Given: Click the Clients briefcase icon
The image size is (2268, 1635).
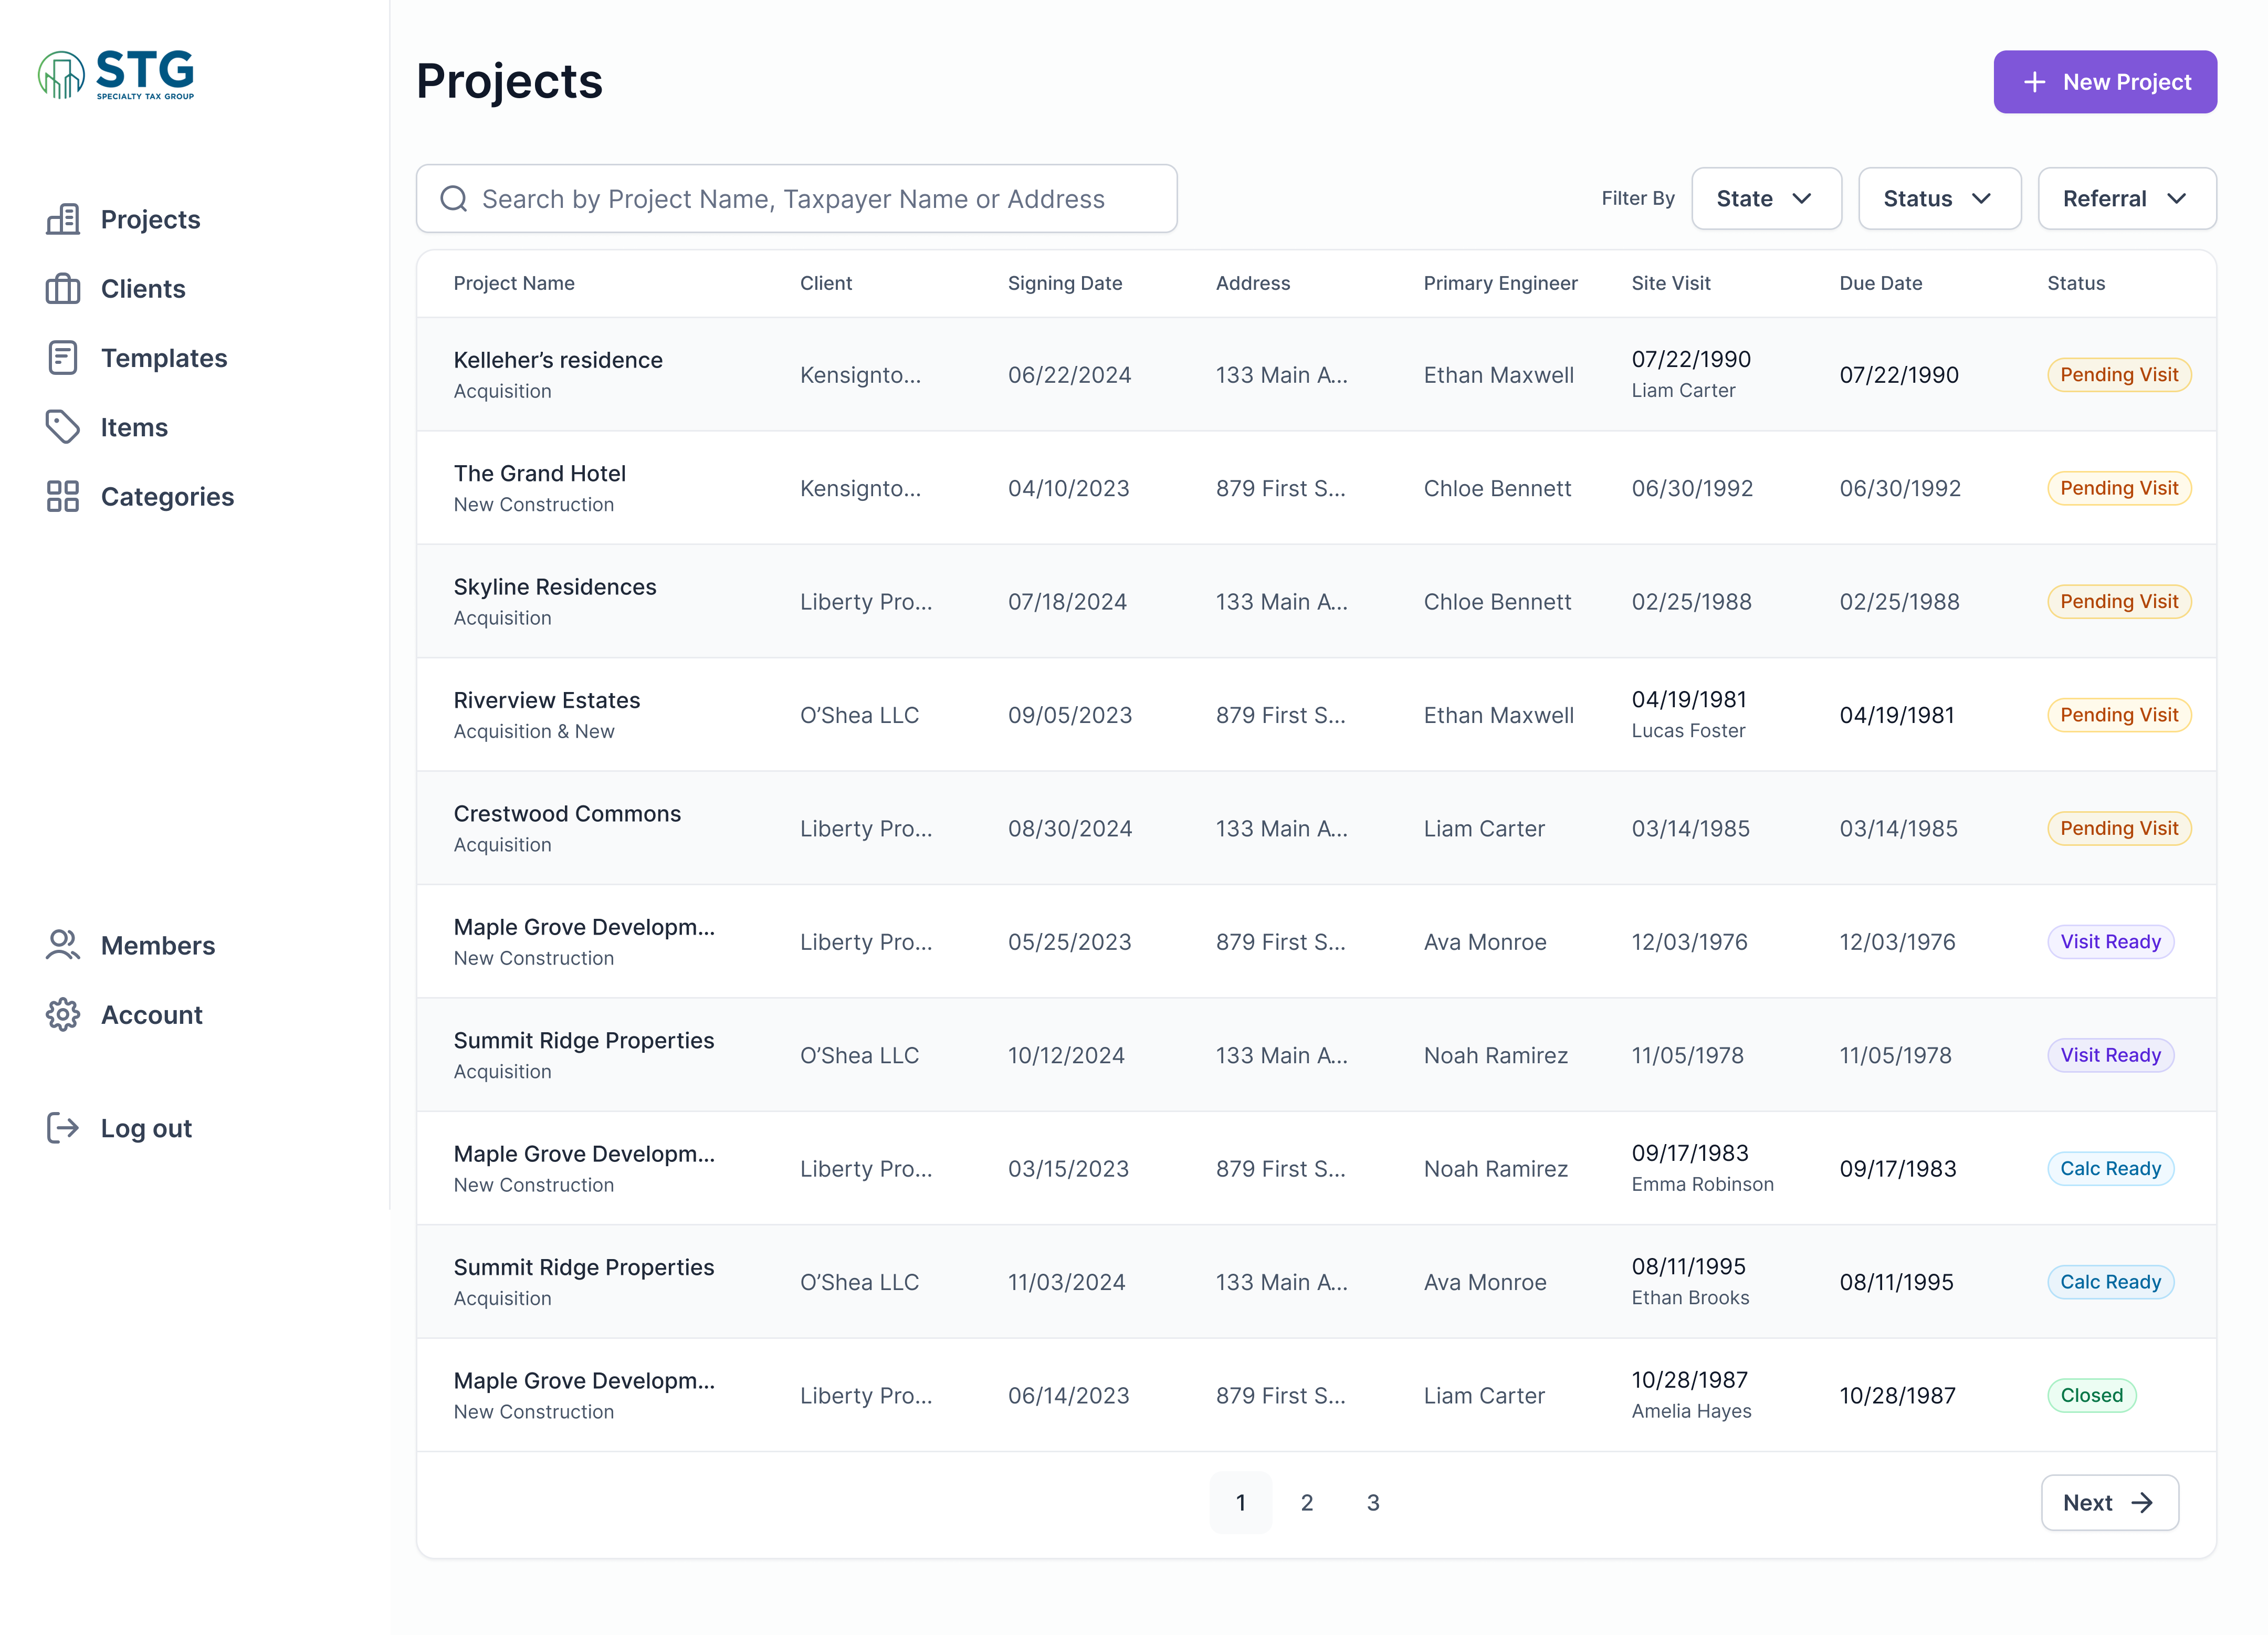Looking at the screenshot, I should (x=63, y=289).
